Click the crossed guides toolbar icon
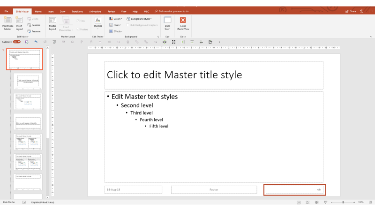 coord(201,42)
